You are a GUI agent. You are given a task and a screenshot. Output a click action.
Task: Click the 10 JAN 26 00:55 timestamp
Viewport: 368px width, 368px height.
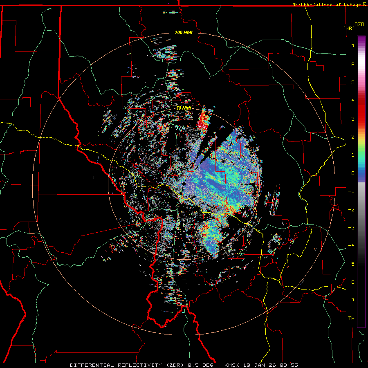[x=271, y=365]
